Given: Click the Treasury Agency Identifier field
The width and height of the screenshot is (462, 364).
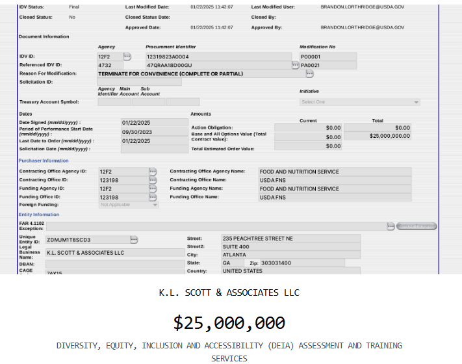Looking at the screenshot, I should point(114,102).
